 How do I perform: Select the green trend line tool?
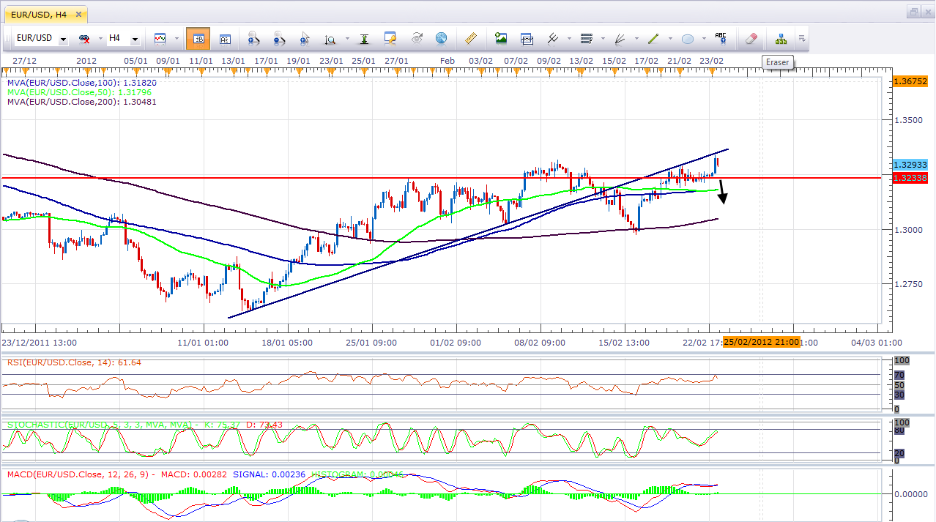(654, 38)
